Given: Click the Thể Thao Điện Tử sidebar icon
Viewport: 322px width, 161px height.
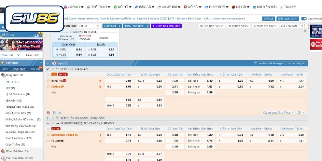Looking at the screenshot, I should [x=3, y=158].
